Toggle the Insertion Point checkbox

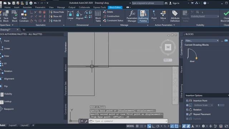click(187, 101)
